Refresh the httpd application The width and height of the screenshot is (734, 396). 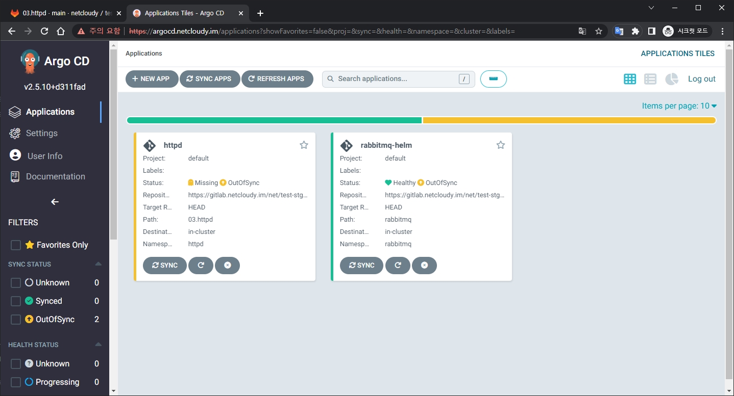[x=201, y=266]
